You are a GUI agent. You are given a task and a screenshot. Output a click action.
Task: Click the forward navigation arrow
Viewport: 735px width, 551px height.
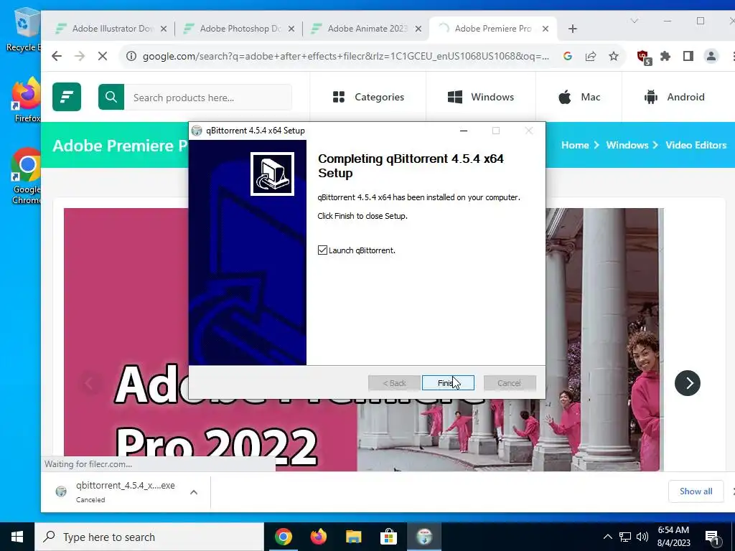[x=80, y=56]
